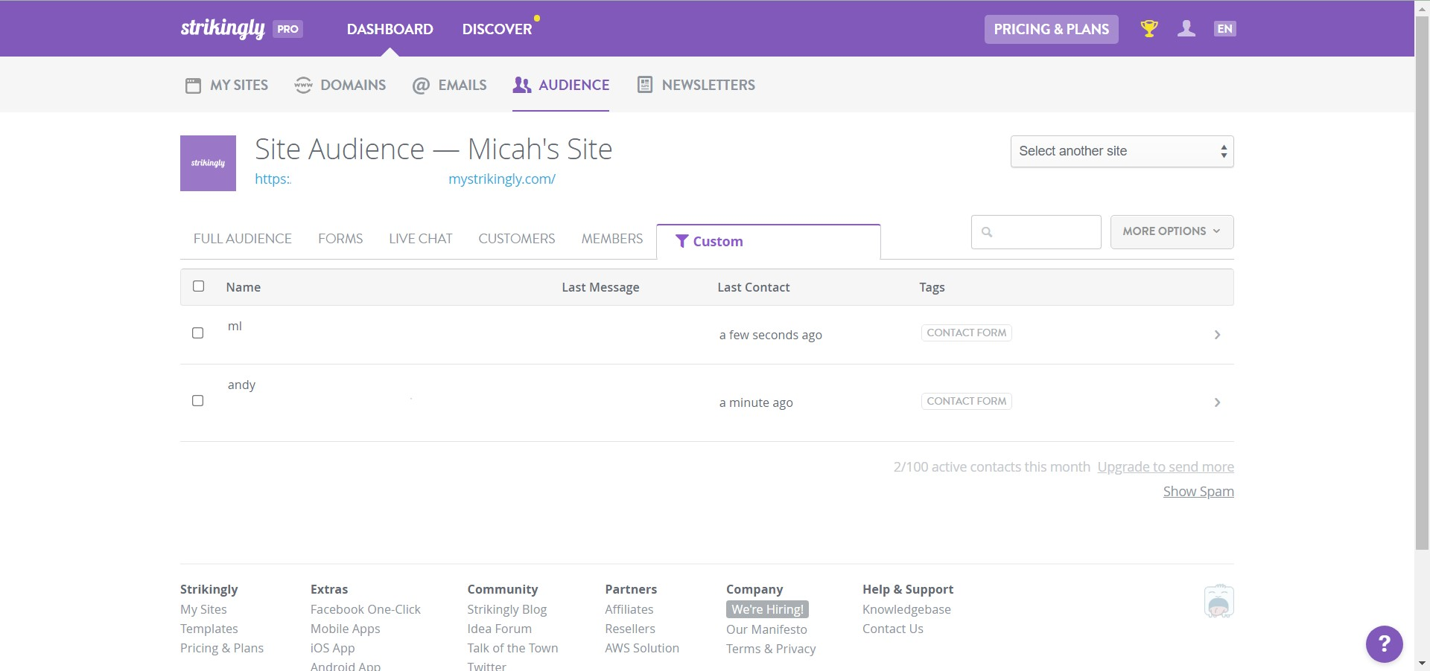Image resolution: width=1430 pixels, height=671 pixels.
Task: Open the user account profile icon
Action: point(1186,29)
